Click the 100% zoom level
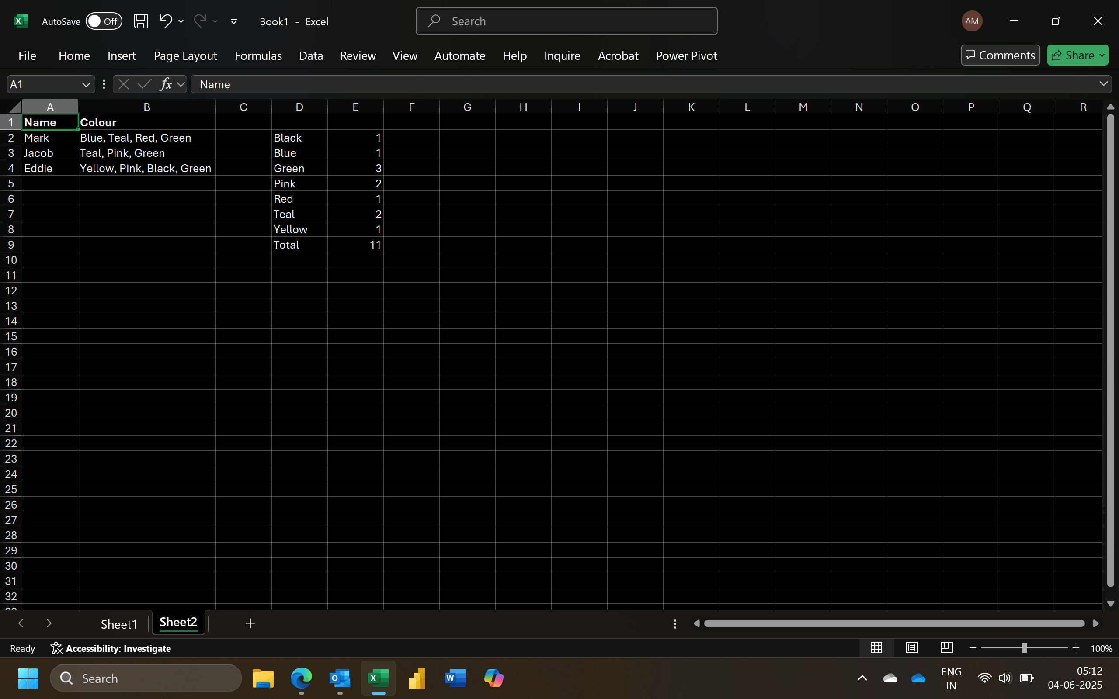This screenshot has height=699, width=1119. click(1102, 649)
